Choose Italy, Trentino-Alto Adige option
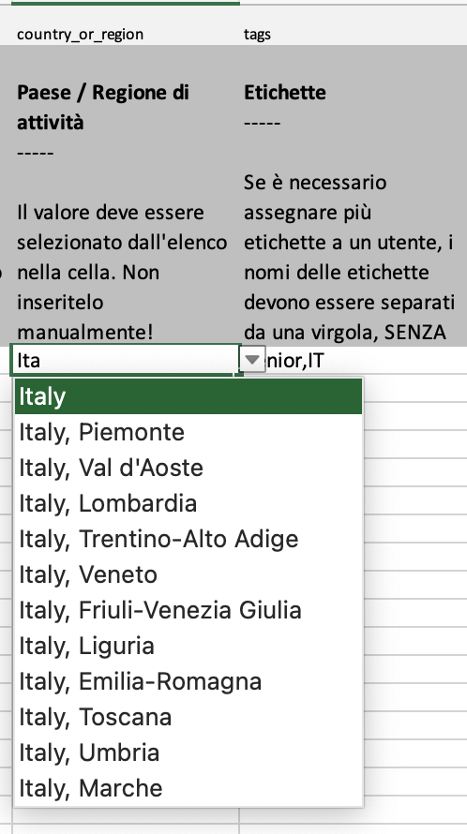 [x=188, y=539]
